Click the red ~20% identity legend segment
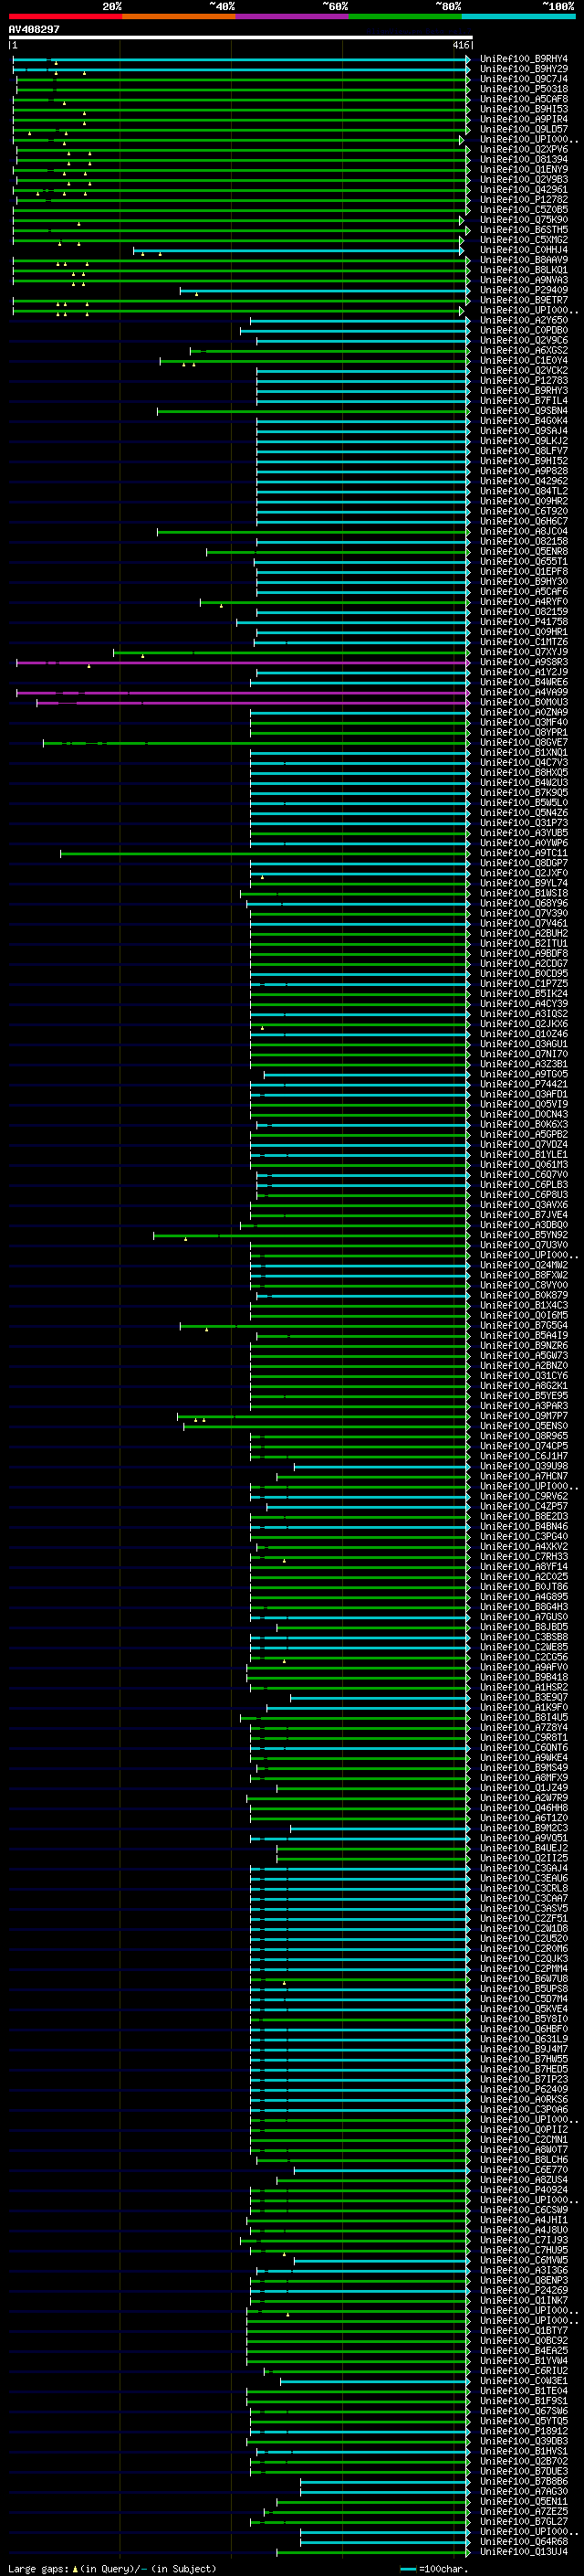The width and height of the screenshot is (584, 2576). [x=65, y=16]
